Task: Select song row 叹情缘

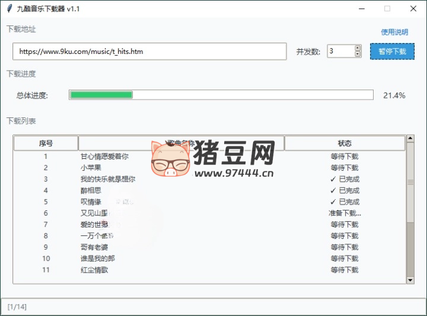Action: 209,202
